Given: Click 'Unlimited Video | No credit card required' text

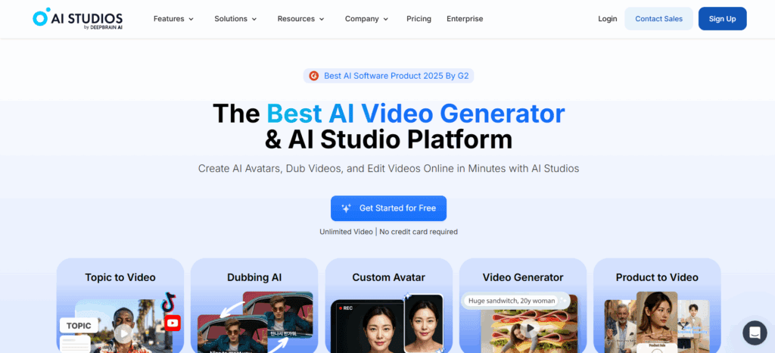Looking at the screenshot, I should point(388,231).
